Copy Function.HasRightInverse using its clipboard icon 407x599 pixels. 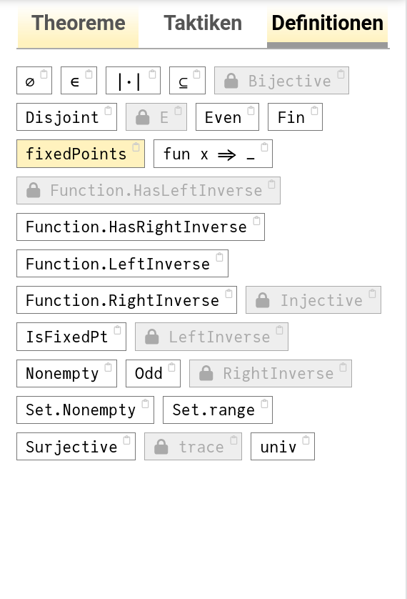pyautogui.click(x=256, y=221)
